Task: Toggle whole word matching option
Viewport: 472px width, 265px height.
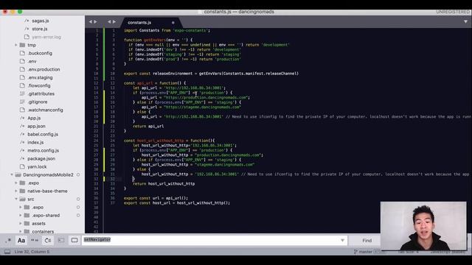Action: [35, 241]
